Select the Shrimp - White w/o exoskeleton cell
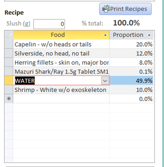 (61, 90)
